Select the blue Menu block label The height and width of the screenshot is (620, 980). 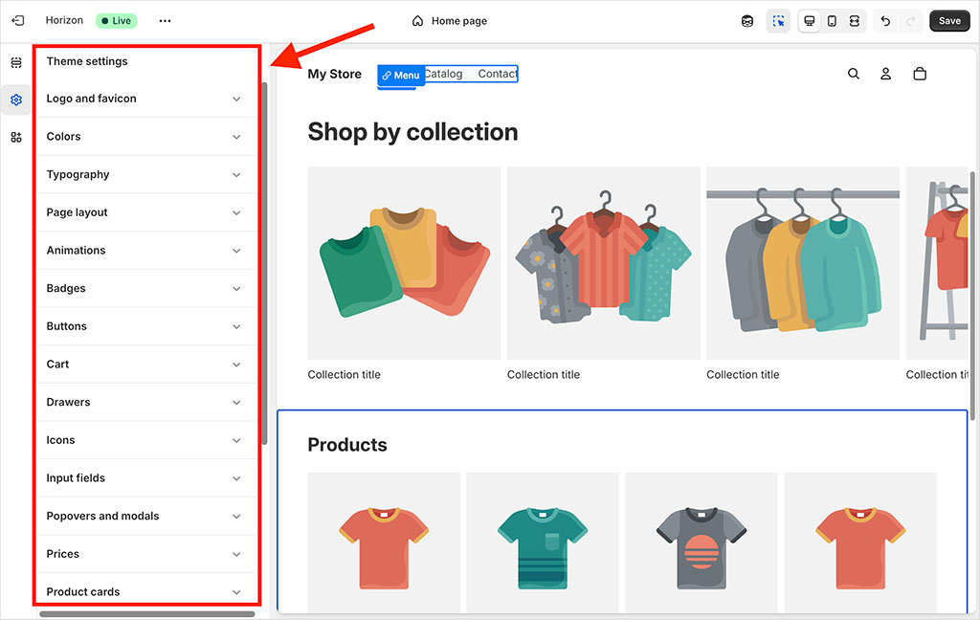401,76
